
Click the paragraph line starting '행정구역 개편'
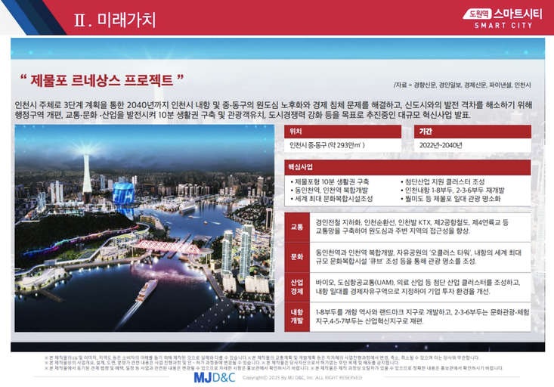coord(243,115)
